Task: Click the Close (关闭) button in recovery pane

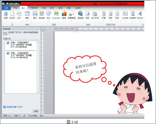Action: tap(36, 111)
